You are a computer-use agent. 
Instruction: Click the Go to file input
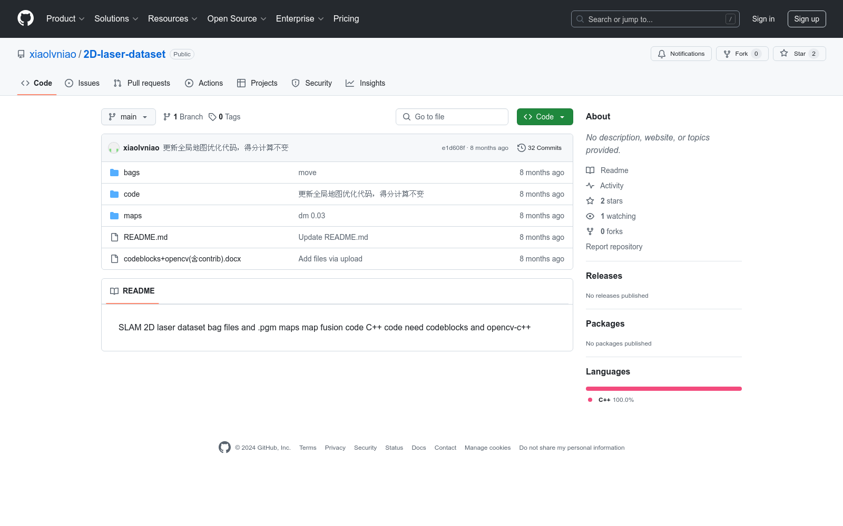[452, 117]
